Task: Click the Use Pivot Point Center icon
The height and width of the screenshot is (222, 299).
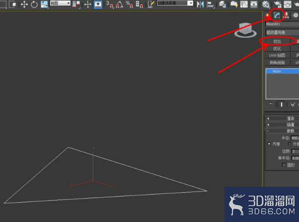Action: (76, 4)
